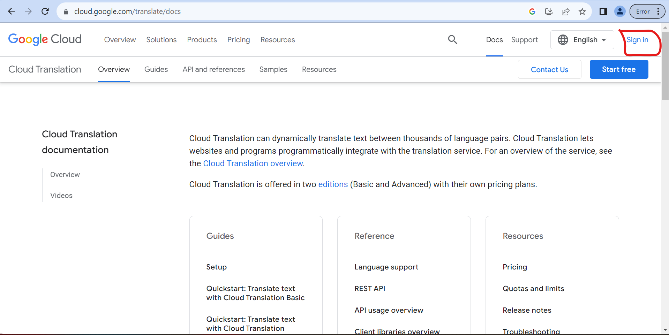Expand the Products menu

(x=202, y=40)
